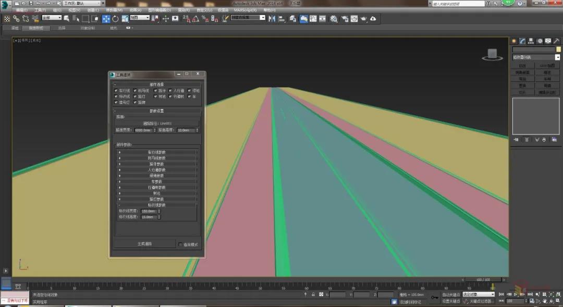Open the MAXScript(X) menu

[x=245, y=10]
